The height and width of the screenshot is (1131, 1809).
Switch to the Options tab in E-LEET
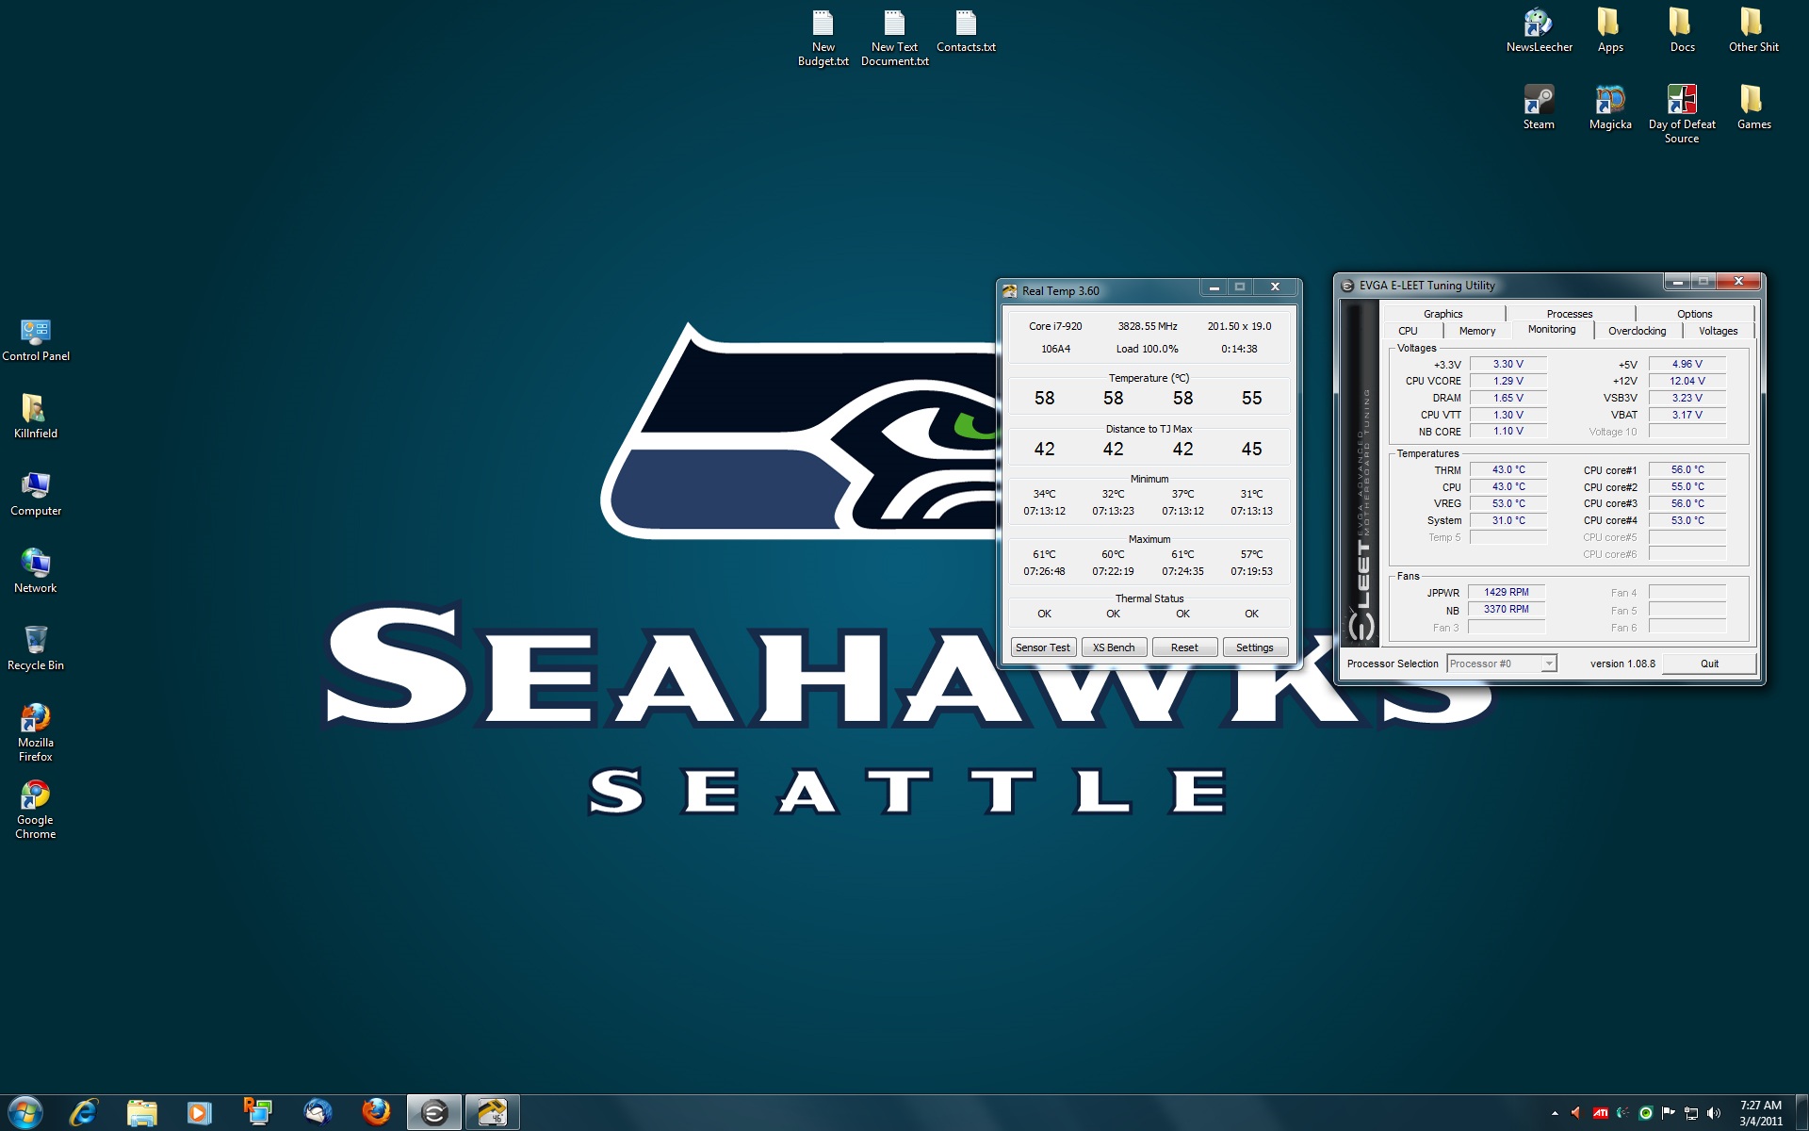[x=1694, y=314]
